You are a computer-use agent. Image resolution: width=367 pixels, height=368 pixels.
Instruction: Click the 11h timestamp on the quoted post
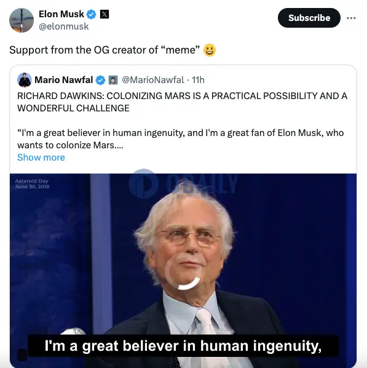point(198,80)
